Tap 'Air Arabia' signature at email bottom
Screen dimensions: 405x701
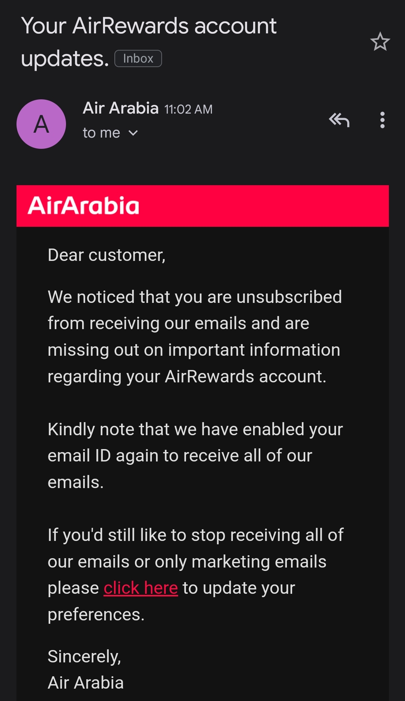pyautogui.click(x=85, y=683)
